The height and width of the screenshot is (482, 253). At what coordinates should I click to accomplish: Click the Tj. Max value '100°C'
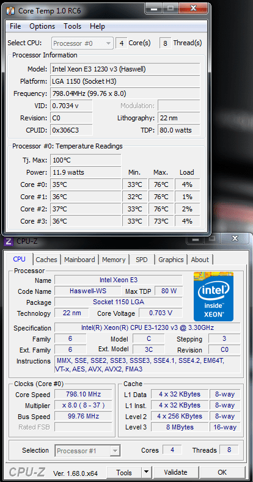tap(86, 160)
